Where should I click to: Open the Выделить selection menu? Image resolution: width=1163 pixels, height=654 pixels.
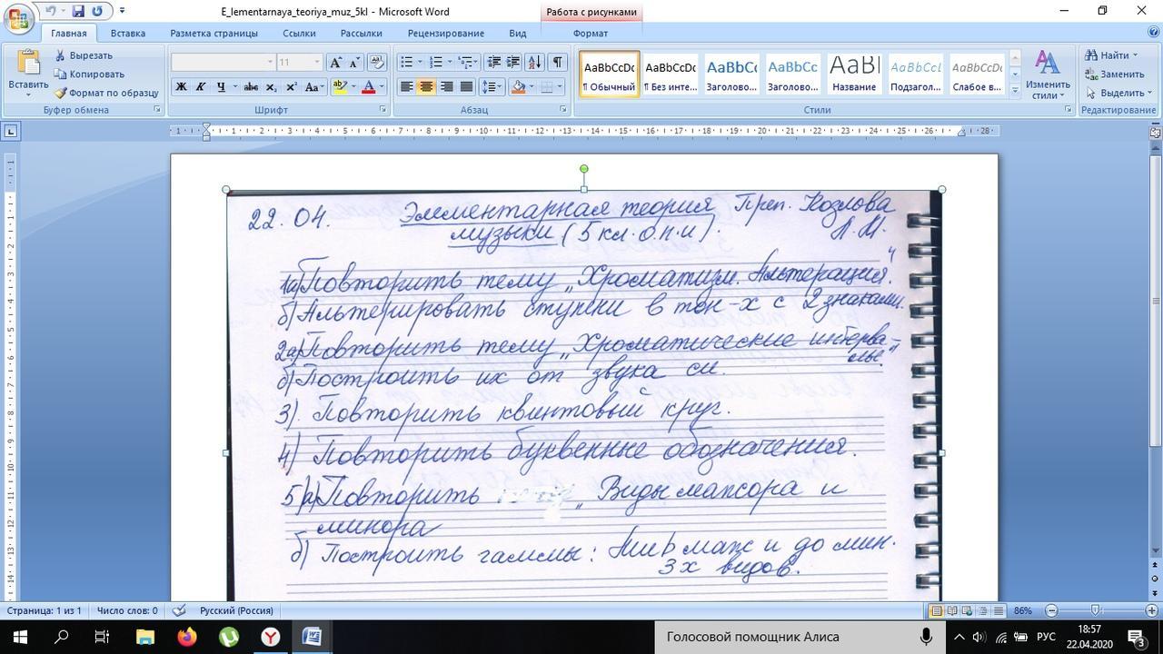[1118, 93]
